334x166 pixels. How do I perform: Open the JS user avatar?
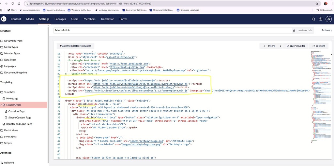[x=329, y=19]
